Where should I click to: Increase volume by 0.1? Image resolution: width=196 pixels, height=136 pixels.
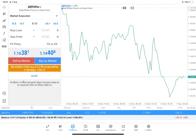pos(47,24)
